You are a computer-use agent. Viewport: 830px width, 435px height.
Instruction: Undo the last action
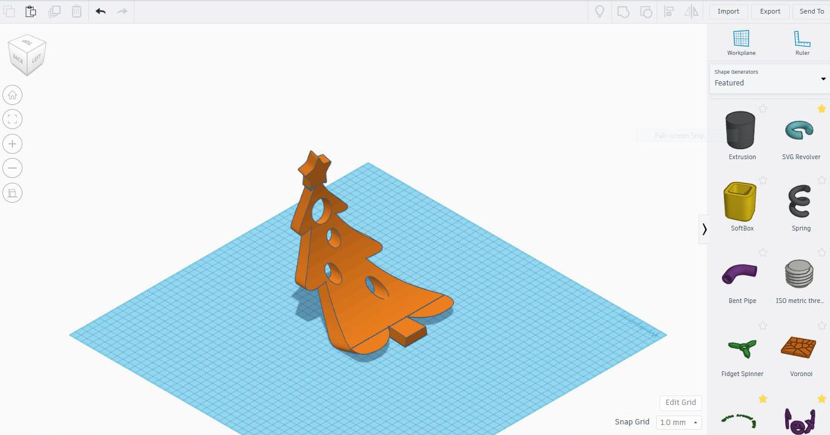click(101, 11)
